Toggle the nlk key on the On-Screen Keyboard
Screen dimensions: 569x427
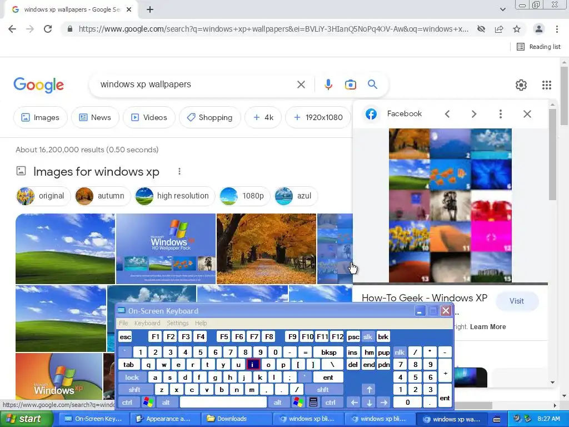[x=400, y=352]
